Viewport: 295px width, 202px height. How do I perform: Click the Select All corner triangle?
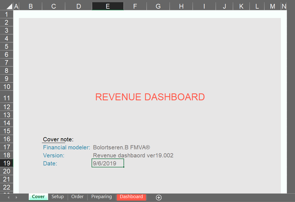coord(9,6)
